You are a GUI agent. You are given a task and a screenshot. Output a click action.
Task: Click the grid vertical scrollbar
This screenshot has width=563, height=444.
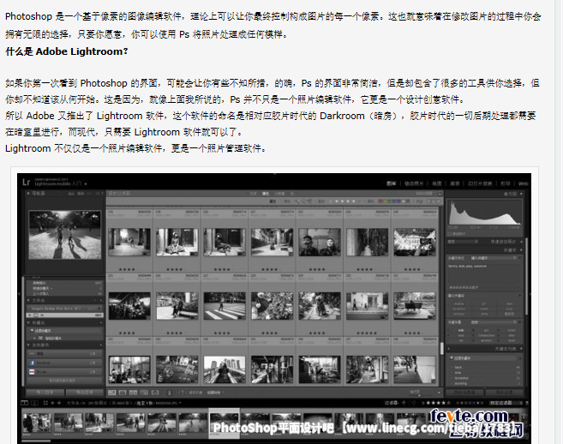click(441, 348)
